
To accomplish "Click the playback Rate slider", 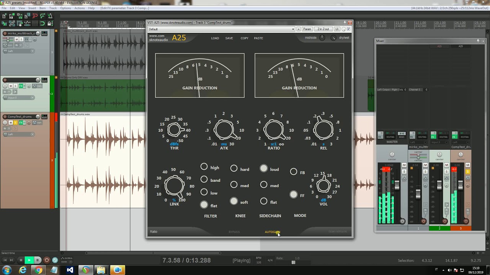I will click(x=294, y=262).
